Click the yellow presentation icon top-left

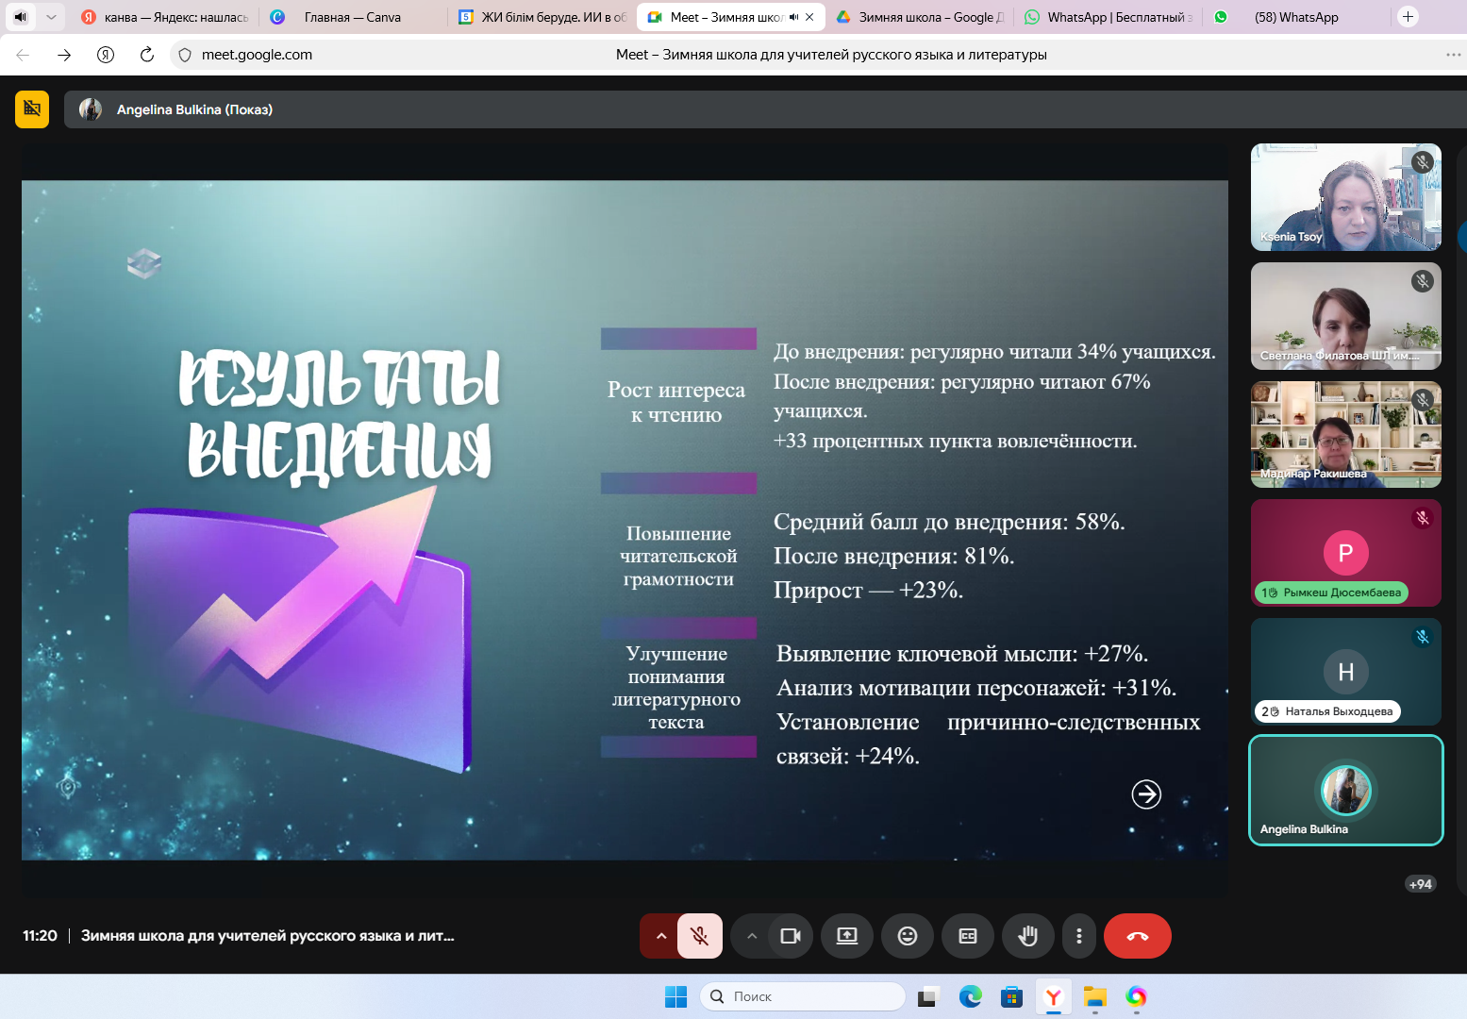(32, 109)
